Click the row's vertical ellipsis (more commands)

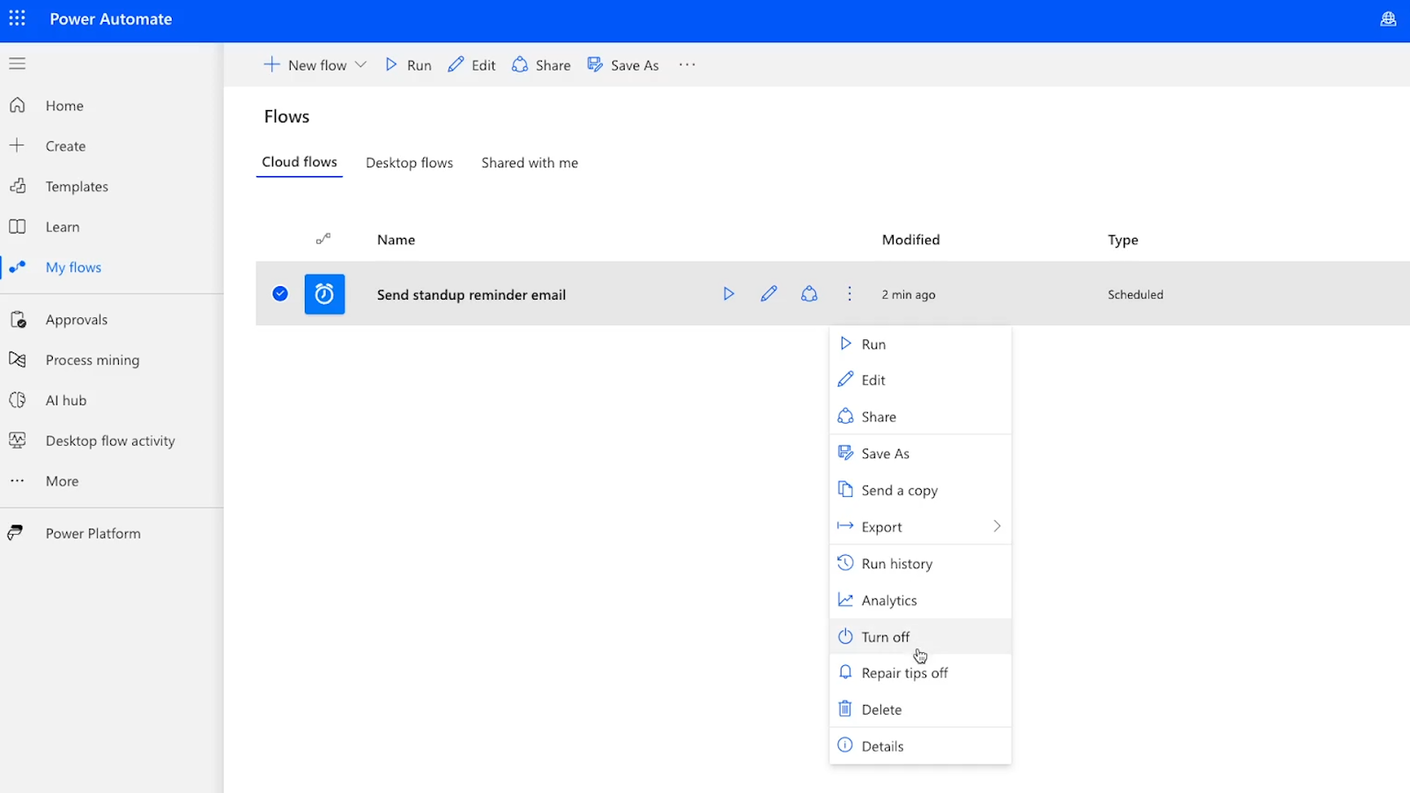[850, 294]
